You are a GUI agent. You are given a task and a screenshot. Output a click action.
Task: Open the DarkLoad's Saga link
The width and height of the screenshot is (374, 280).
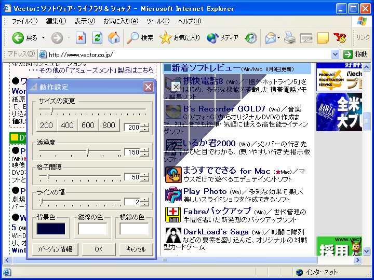coord(216,232)
